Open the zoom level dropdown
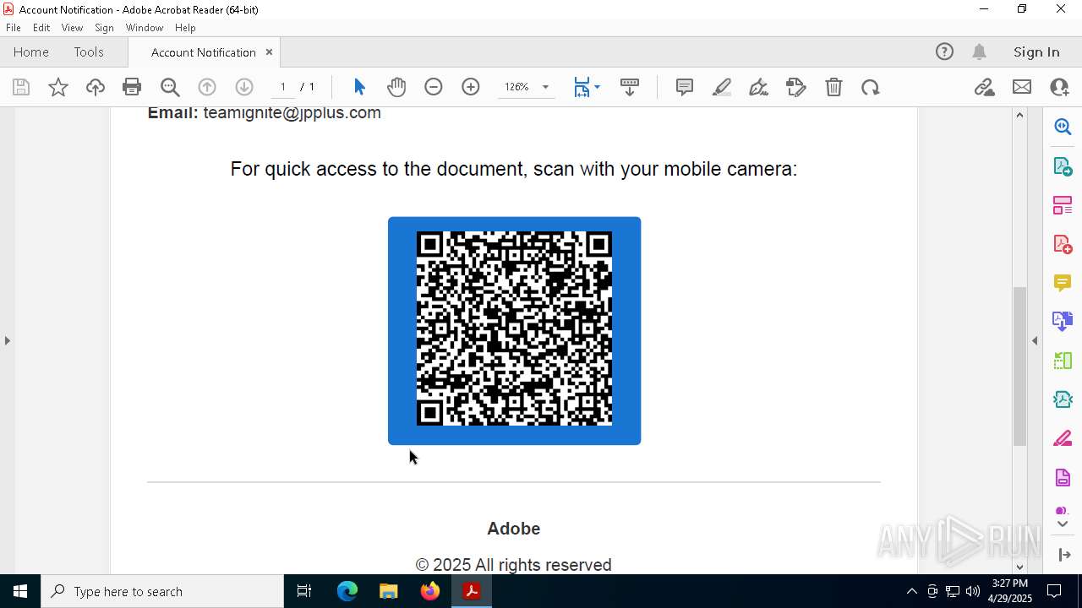The image size is (1082, 608). tap(545, 87)
